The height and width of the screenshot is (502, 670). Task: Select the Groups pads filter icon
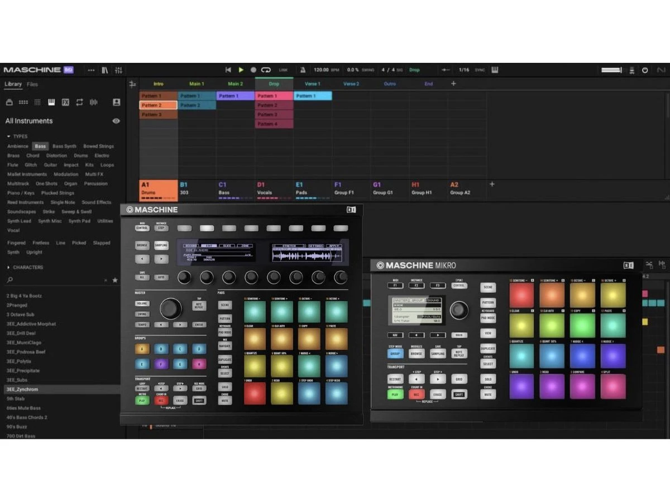(23, 102)
